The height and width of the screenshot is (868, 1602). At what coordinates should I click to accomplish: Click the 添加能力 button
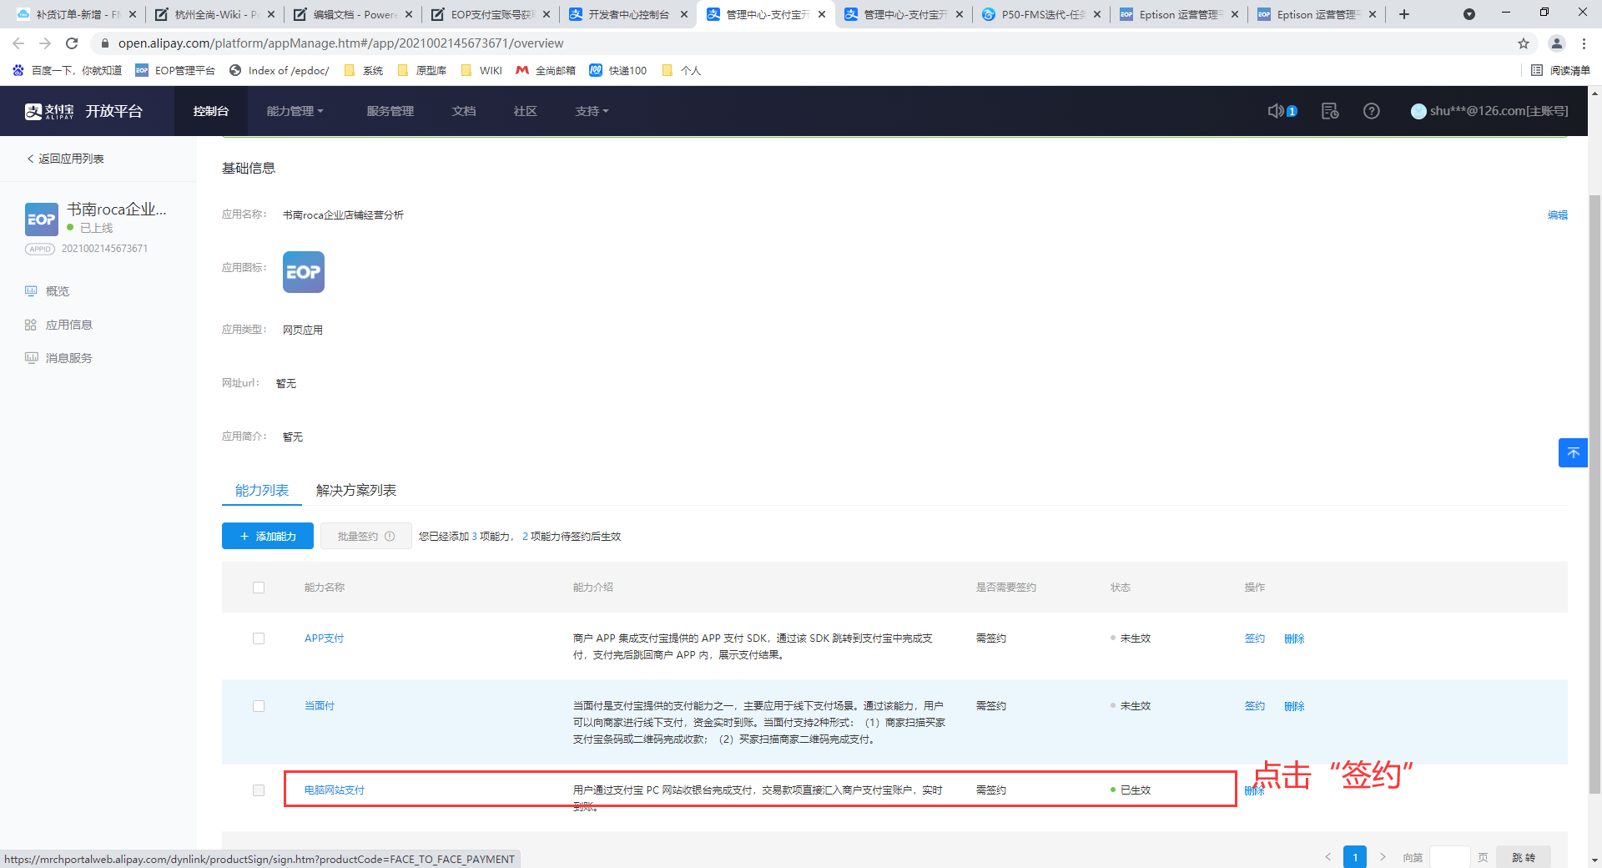click(268, 536)
